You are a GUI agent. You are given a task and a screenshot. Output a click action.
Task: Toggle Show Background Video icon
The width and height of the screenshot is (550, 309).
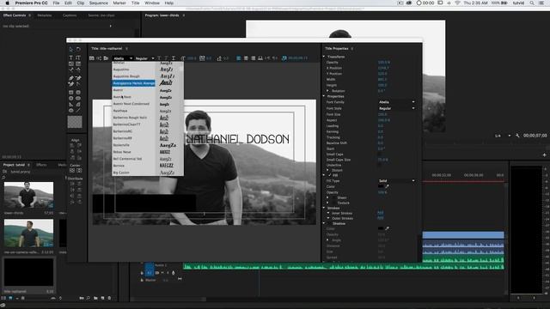click(284, 58)
